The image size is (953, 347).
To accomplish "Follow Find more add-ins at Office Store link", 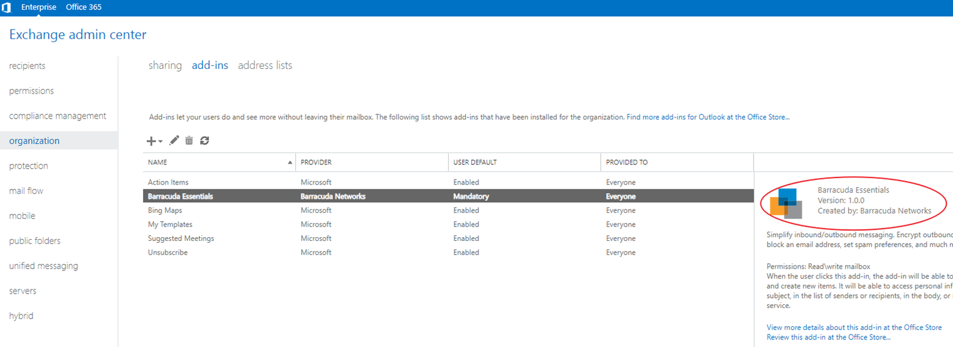I will (708, 117).
